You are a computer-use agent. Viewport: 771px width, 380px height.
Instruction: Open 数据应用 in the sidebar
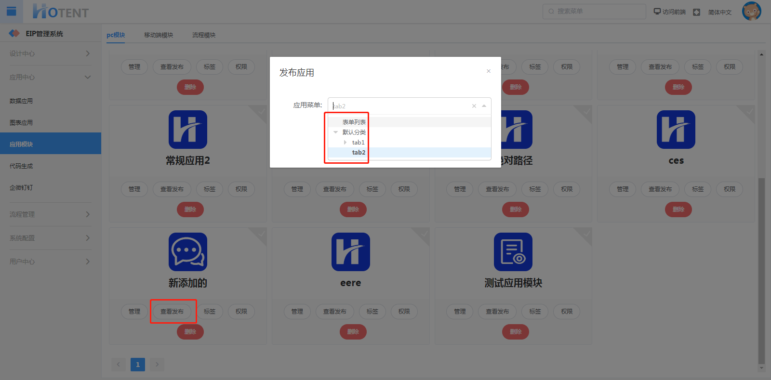[51, 101]
